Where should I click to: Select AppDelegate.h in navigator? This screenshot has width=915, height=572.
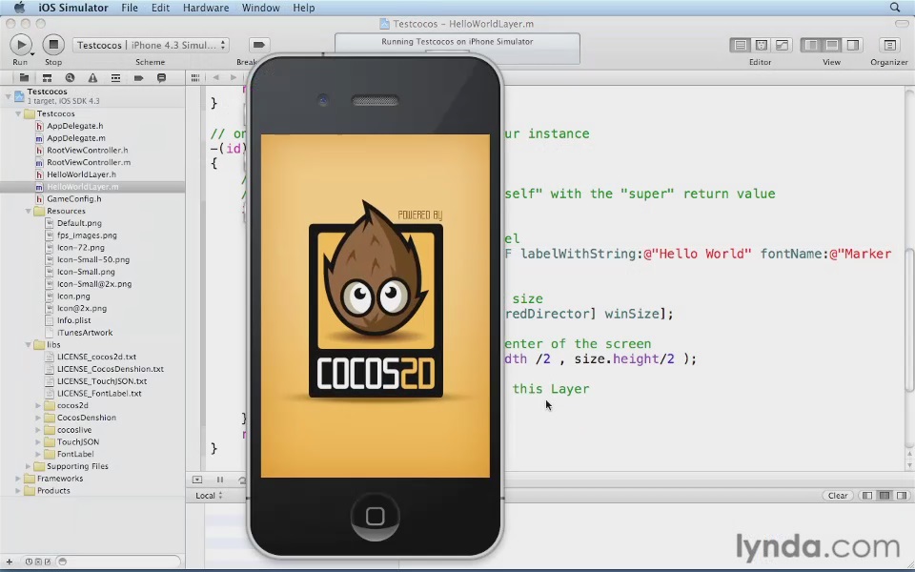[74, 126]
